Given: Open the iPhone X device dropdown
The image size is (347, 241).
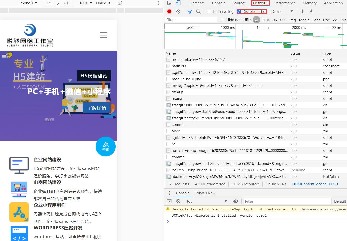Looking at the screenshot, I should tap(28, 3).
